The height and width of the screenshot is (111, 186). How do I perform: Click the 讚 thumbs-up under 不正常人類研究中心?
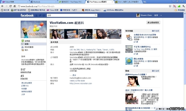(x=136, y=54)
